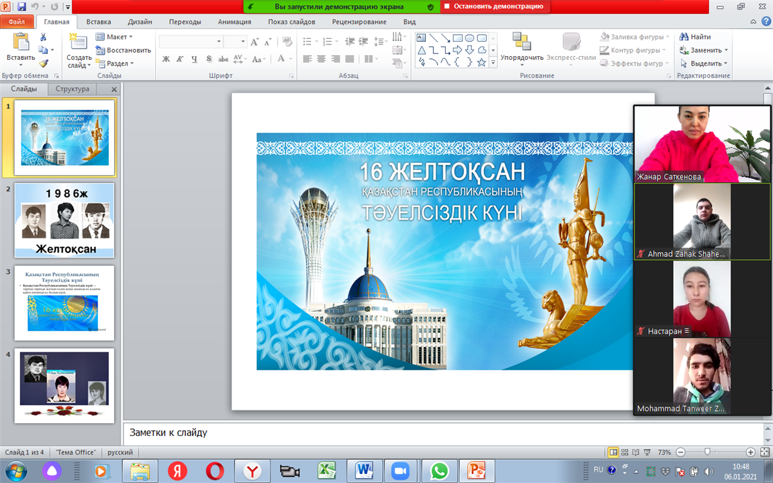
Task: Open Slide Sorter view in status bar
Action: (625, 452)
